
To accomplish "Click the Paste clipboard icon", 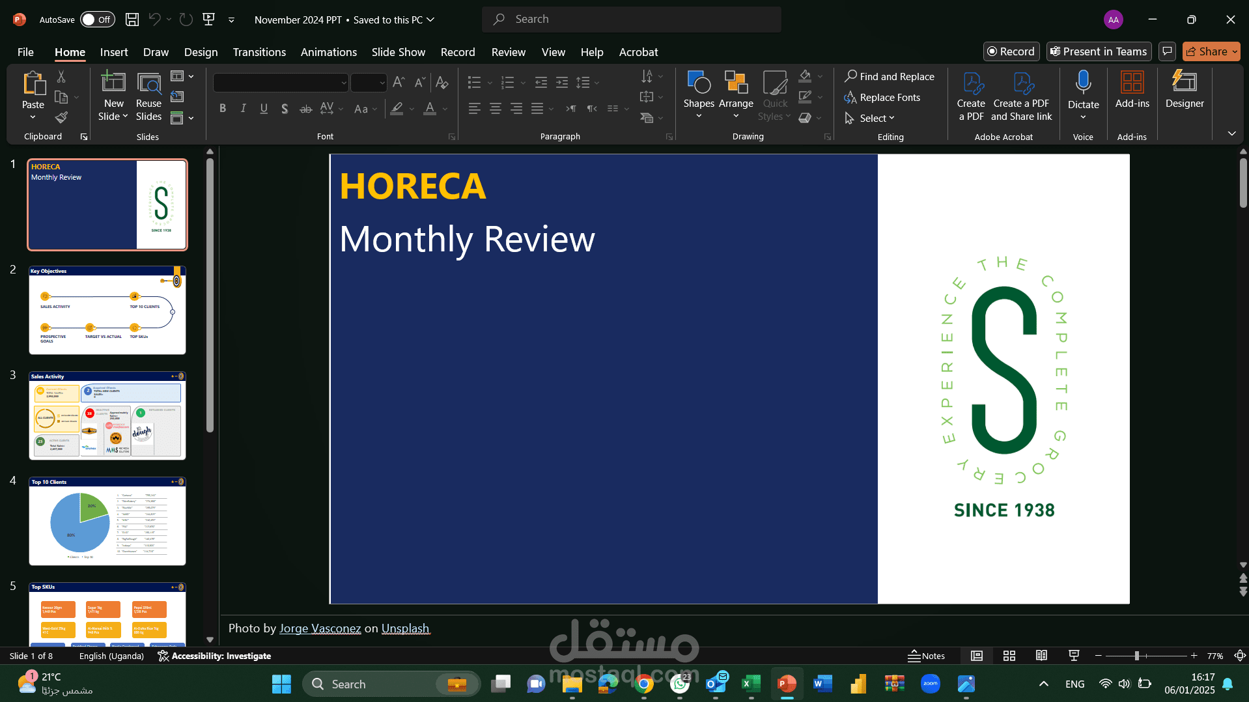I will [x=33, y=83].
